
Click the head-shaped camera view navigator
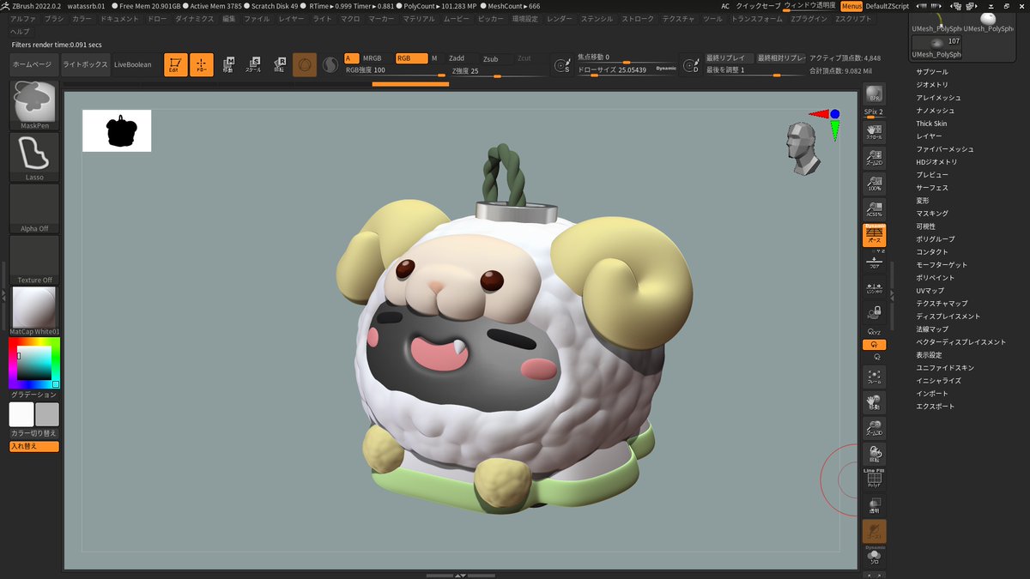pos(803,148)
